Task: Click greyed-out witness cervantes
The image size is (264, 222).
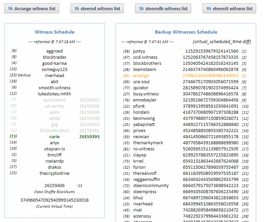Action: 54,106
